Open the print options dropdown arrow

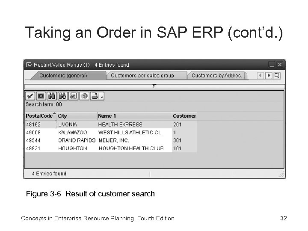(x=102, y=97)
